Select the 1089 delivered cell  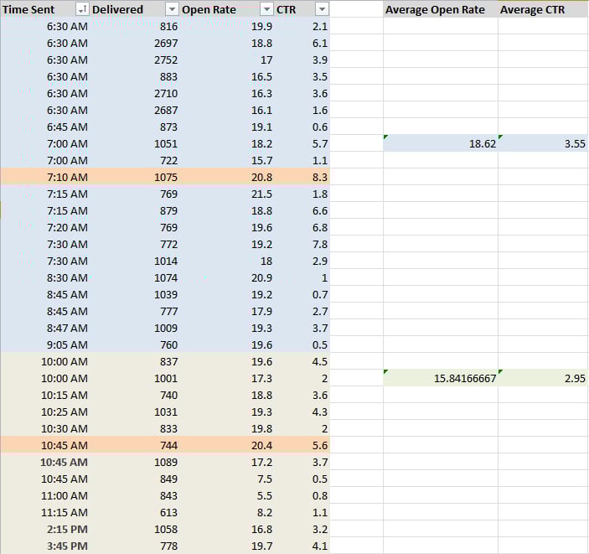[135, 462]
